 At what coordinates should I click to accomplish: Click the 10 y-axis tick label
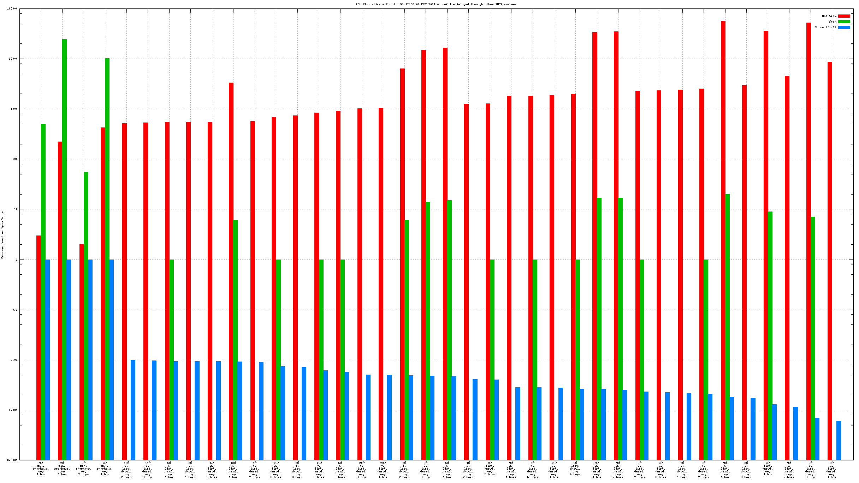[16, 209]
